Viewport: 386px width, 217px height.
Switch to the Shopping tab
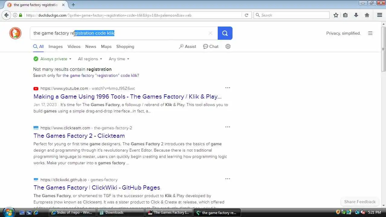point(125,46)
